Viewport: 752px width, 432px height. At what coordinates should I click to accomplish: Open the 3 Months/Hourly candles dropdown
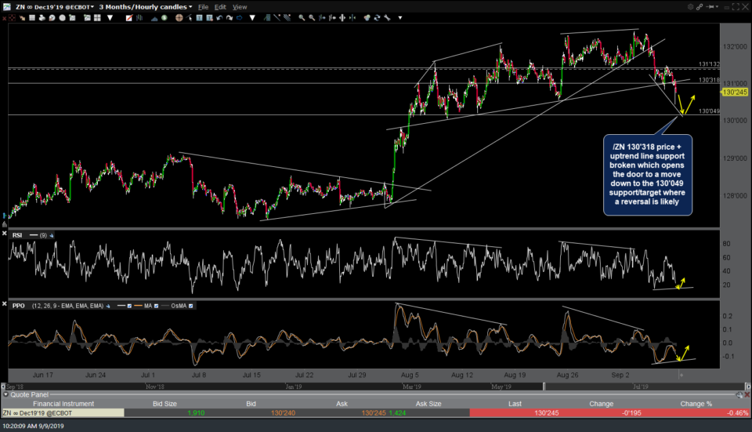point(145,6)
